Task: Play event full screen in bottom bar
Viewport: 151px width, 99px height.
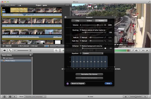Action: tap(10, 96)
